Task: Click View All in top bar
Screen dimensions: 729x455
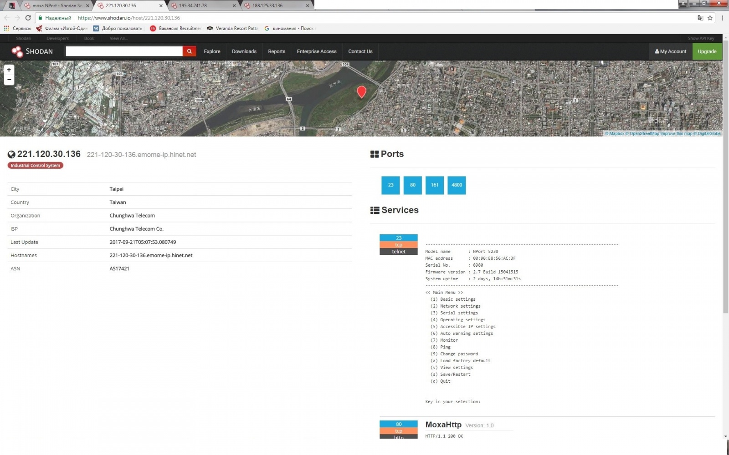Action: click(x=118, y=38)
